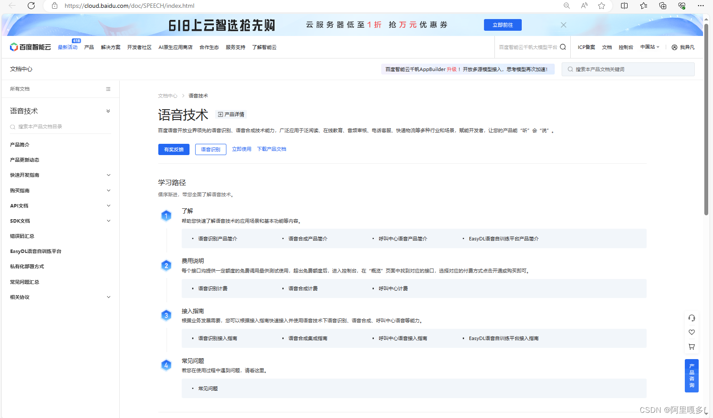Viewport: 713px width, 418px height.
Task: Bookmark this page with the star icon
Action: [602, 6]
